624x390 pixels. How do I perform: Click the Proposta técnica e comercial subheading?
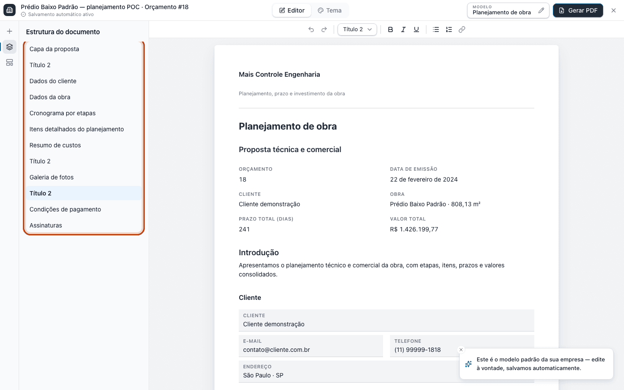[x=290, y=149]
